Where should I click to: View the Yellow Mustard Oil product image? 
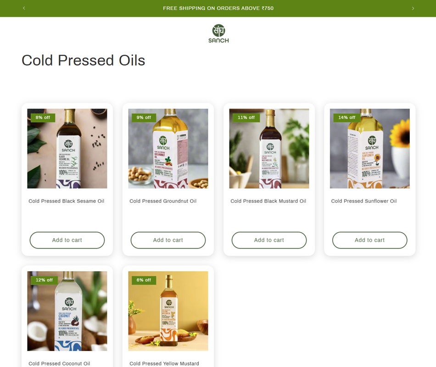pyautogui.click(x=168, y=311)
